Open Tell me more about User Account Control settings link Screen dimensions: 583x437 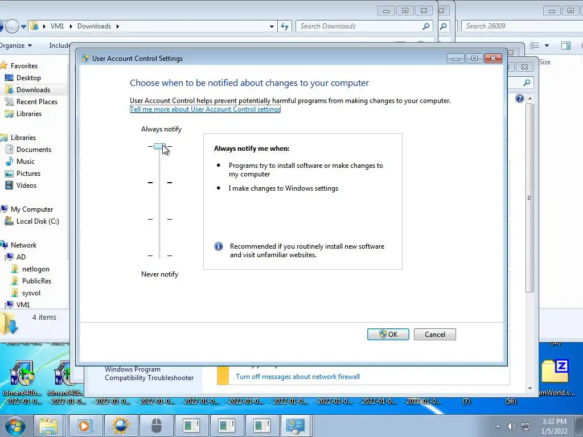(205, 109)
